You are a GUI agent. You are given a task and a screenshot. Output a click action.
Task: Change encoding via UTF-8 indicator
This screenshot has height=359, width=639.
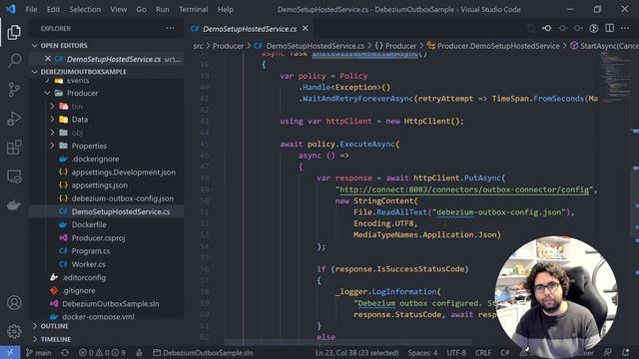(456, 352)
